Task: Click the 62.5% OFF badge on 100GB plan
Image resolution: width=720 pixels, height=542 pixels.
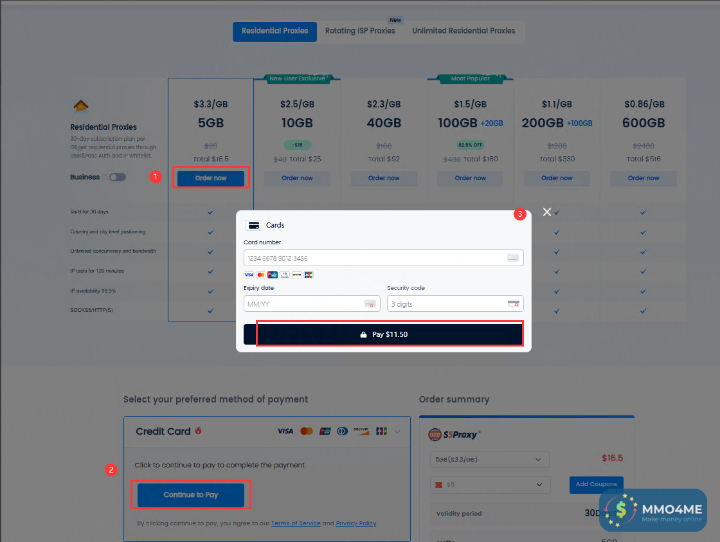Action: coord(470,145)
